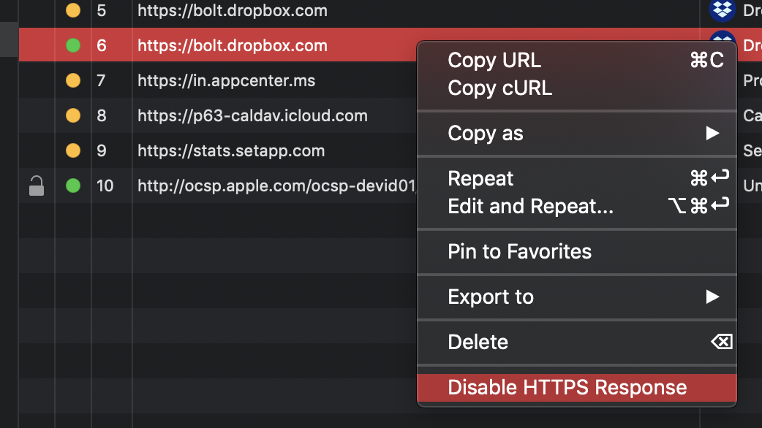Click the orange status dot on row 8
The width and height of the screenshot is (762, 428).
click(x=73, y=115)
